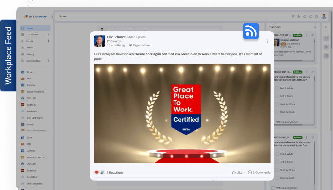333x190 pixels.
Task: Go to Home in the sidebar menu
Action: pyautogui.click(x=35, y=28)
